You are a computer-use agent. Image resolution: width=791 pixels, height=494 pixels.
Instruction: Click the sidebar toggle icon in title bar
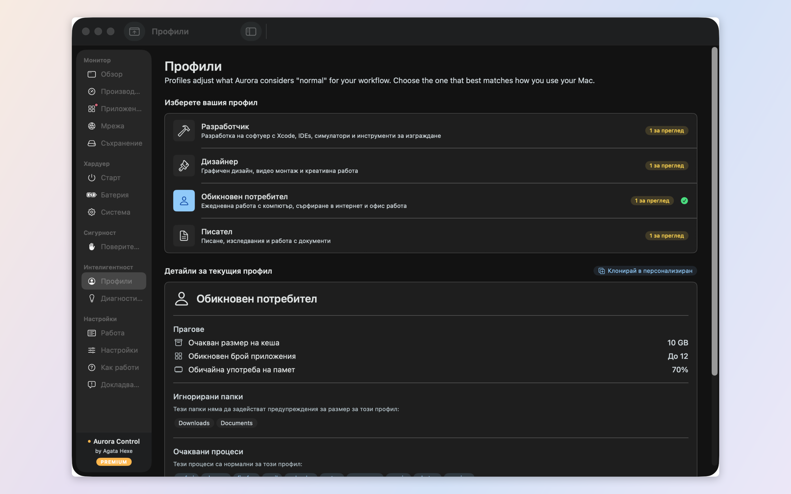click(x=251, y=31)
